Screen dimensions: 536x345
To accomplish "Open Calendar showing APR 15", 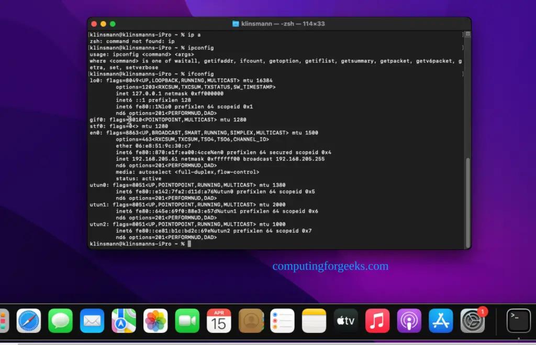I will (219, 321).
